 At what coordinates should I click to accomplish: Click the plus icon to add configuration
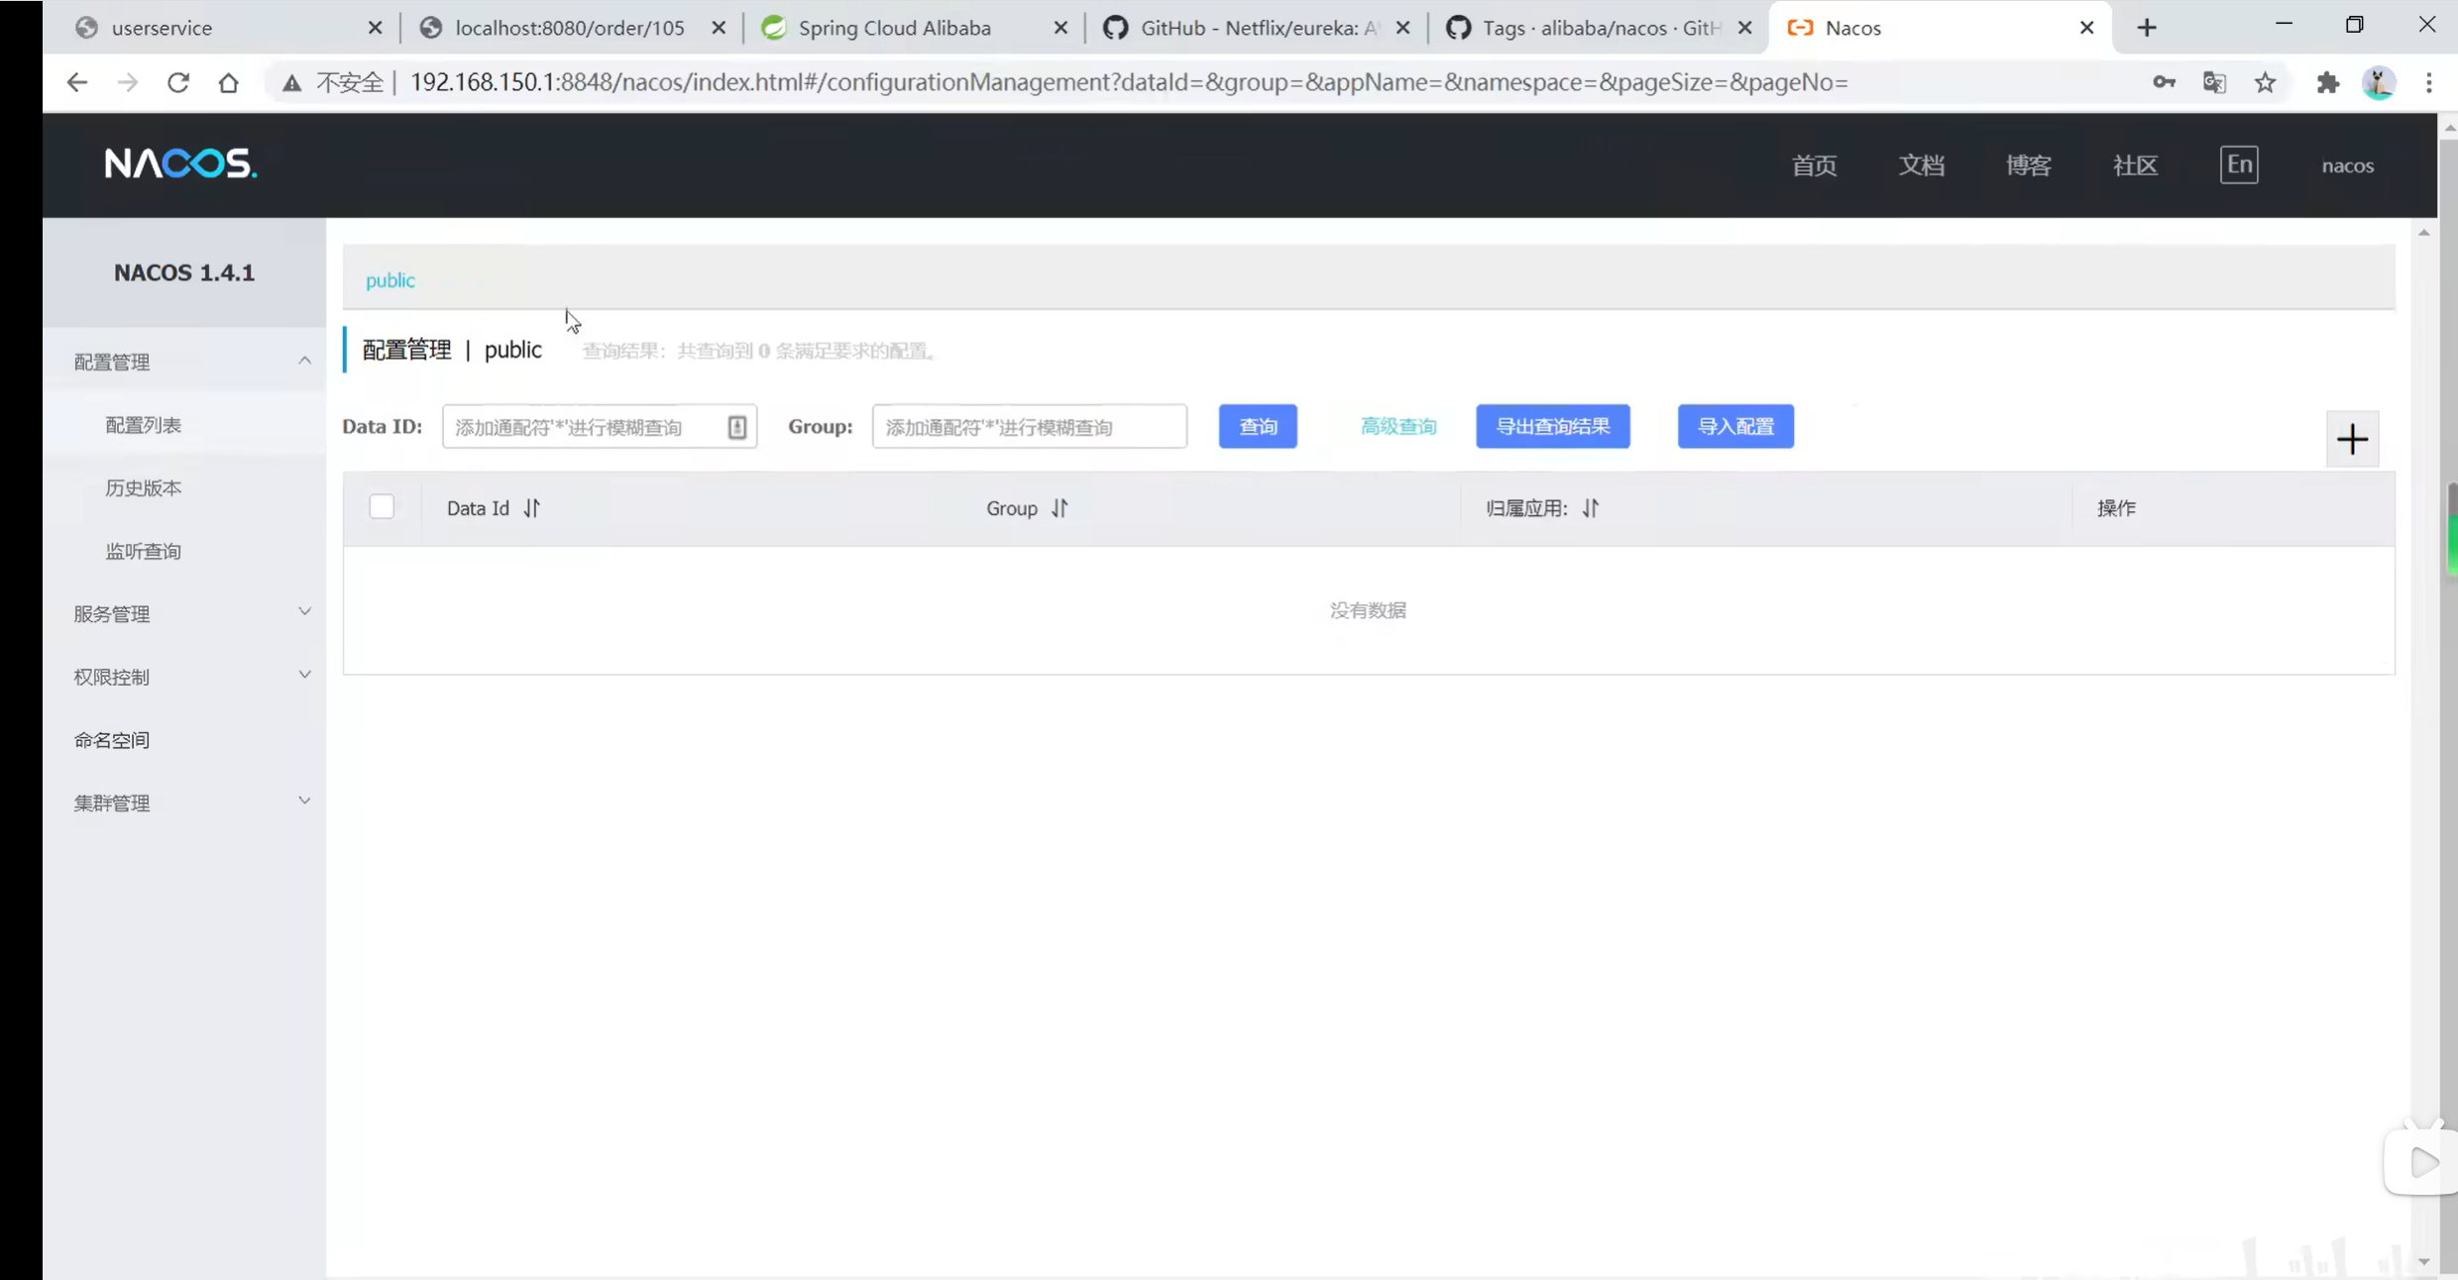coord(2352,439)
